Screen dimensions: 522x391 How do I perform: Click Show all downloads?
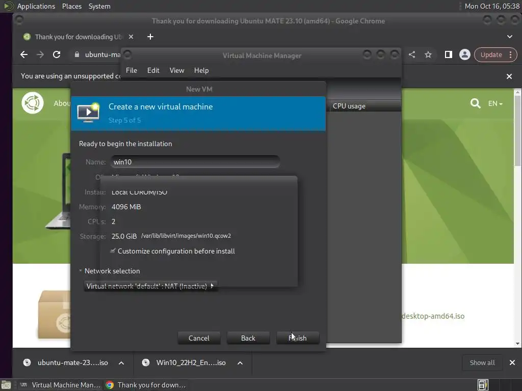482,362
